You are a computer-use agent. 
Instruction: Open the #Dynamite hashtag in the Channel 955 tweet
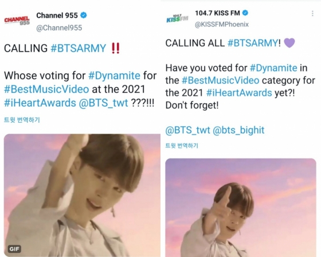114,76
